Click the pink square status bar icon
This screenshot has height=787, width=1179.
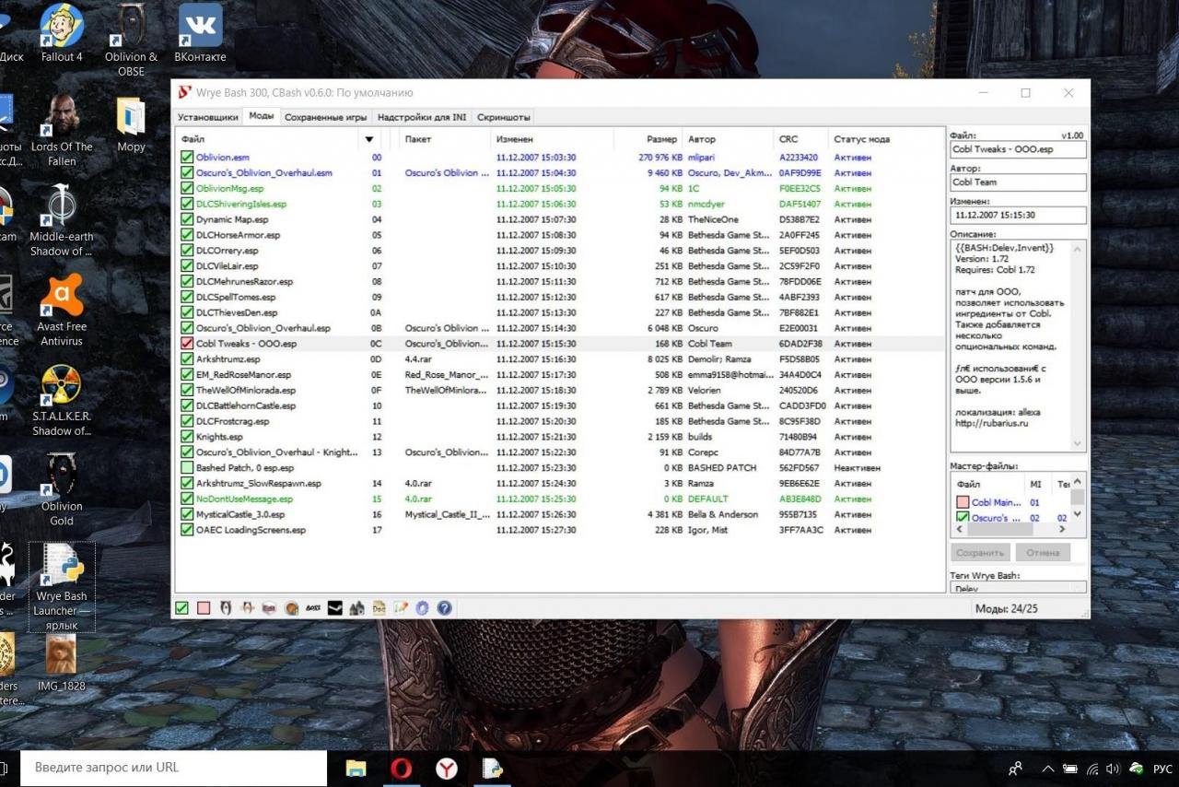pos(204,608)
